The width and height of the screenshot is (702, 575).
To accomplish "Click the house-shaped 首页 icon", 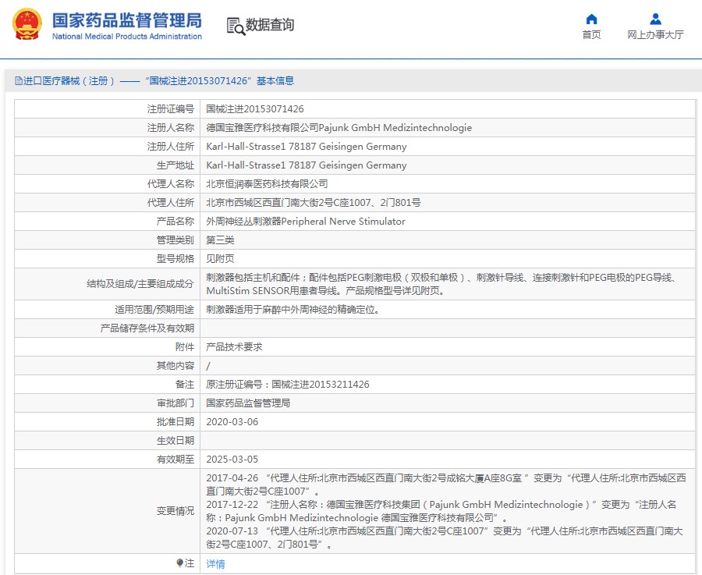I will point(591,19).
